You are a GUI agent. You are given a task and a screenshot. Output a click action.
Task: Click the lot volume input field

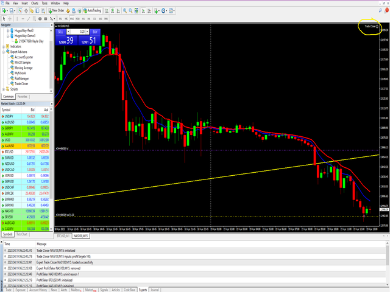click(x=77, y=32)
